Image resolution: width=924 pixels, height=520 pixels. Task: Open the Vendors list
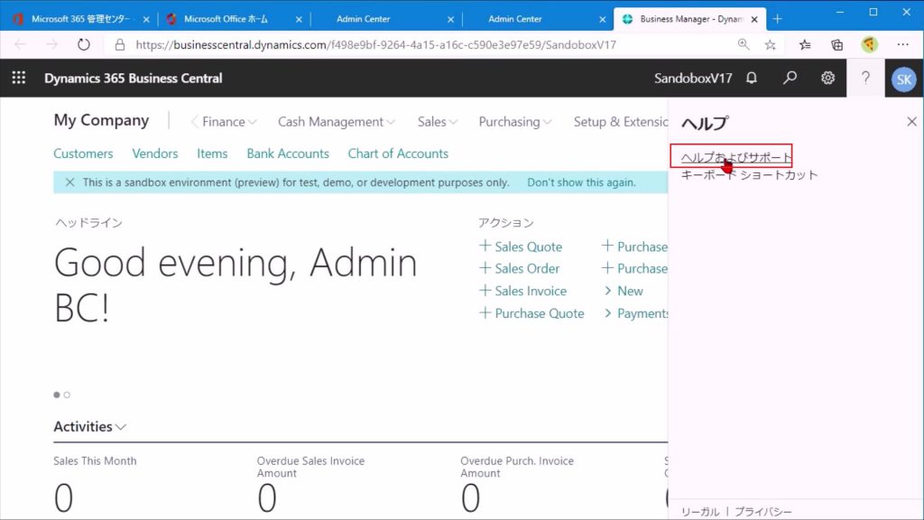pyautogui.click(x=155, y=153)
